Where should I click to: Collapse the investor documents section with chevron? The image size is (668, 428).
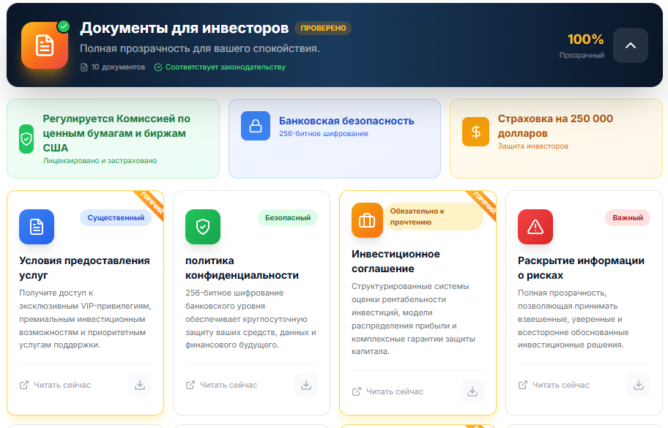630,45
